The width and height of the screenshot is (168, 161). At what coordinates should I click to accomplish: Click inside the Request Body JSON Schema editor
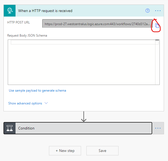[83, 64]
